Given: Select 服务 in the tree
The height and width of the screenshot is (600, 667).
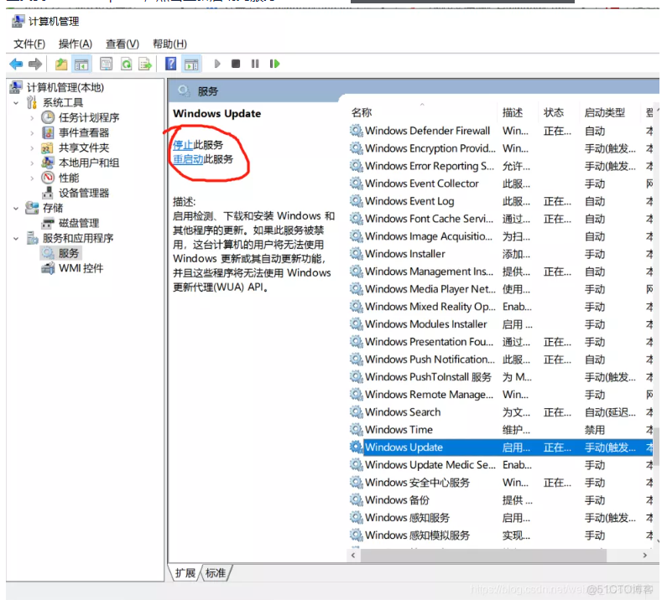Looking at the screenshot, I should pos(69,253).
